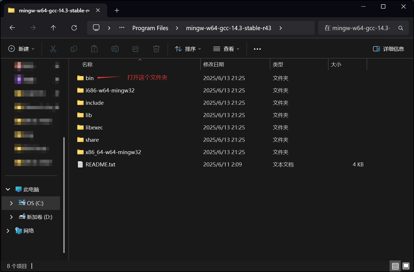Viewport: 414px width, 272px height.
Task: Click the Share icon in toolbar
Action: click(x=136, y=49)
